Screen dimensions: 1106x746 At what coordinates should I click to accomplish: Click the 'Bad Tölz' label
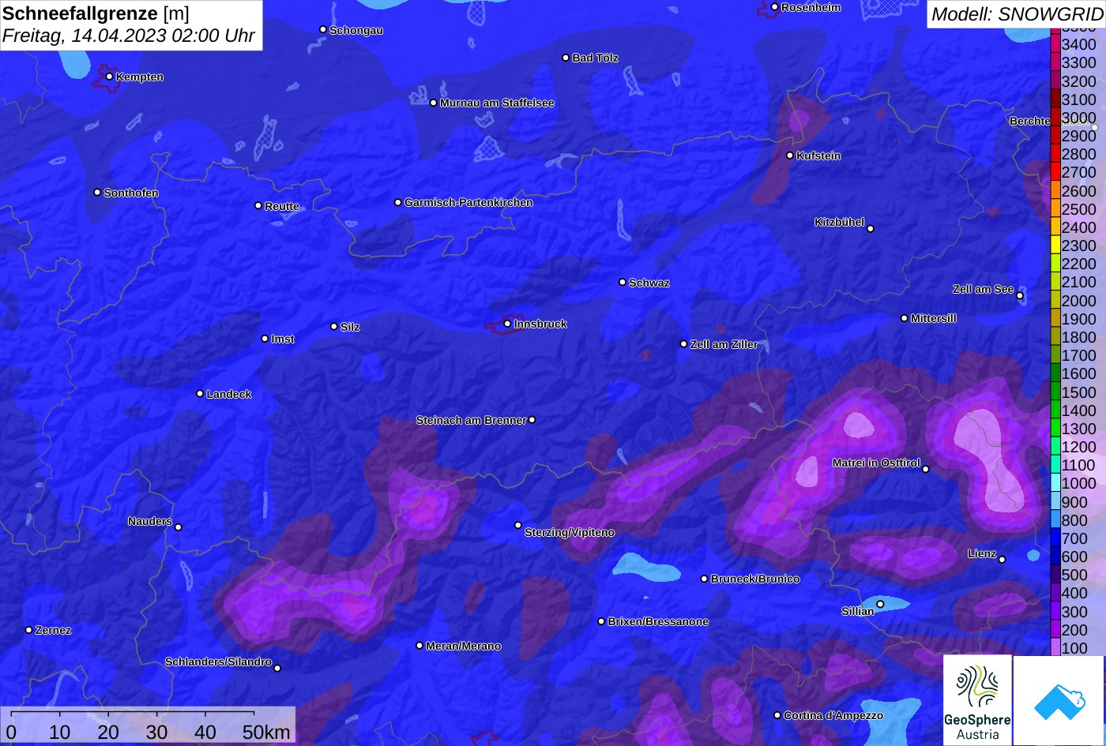pos(596,58)
